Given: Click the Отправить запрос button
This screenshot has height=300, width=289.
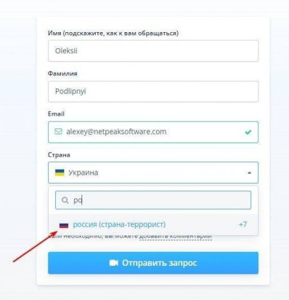Looking at the screenshot, I should point(153,263).
